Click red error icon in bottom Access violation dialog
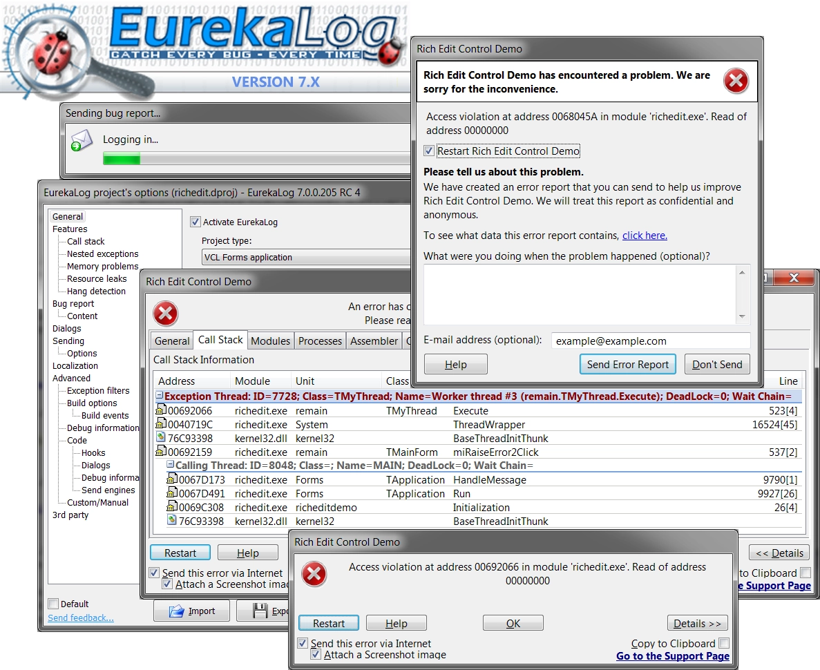 click(x=314, y=574)
